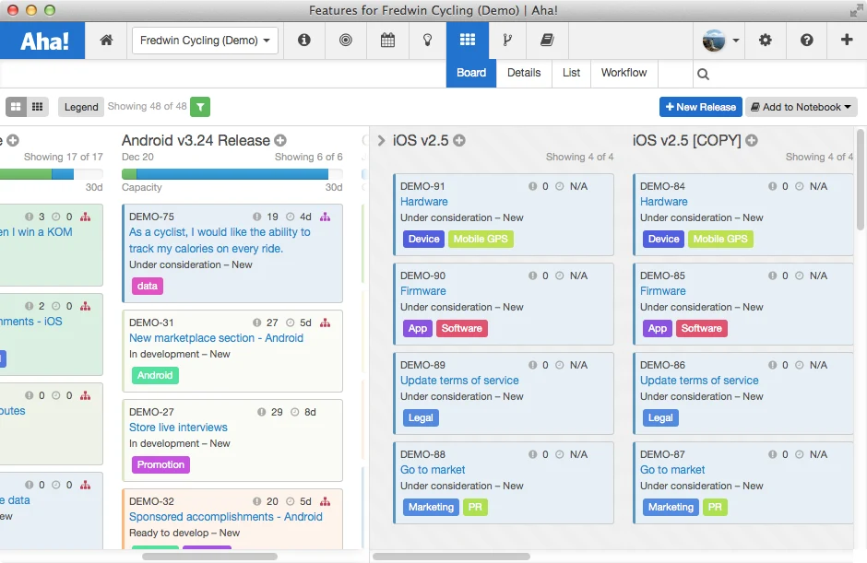This screenshot has height=563, width=867.
Task: Open the help question mark icon
Action: (x=807, y=40)
